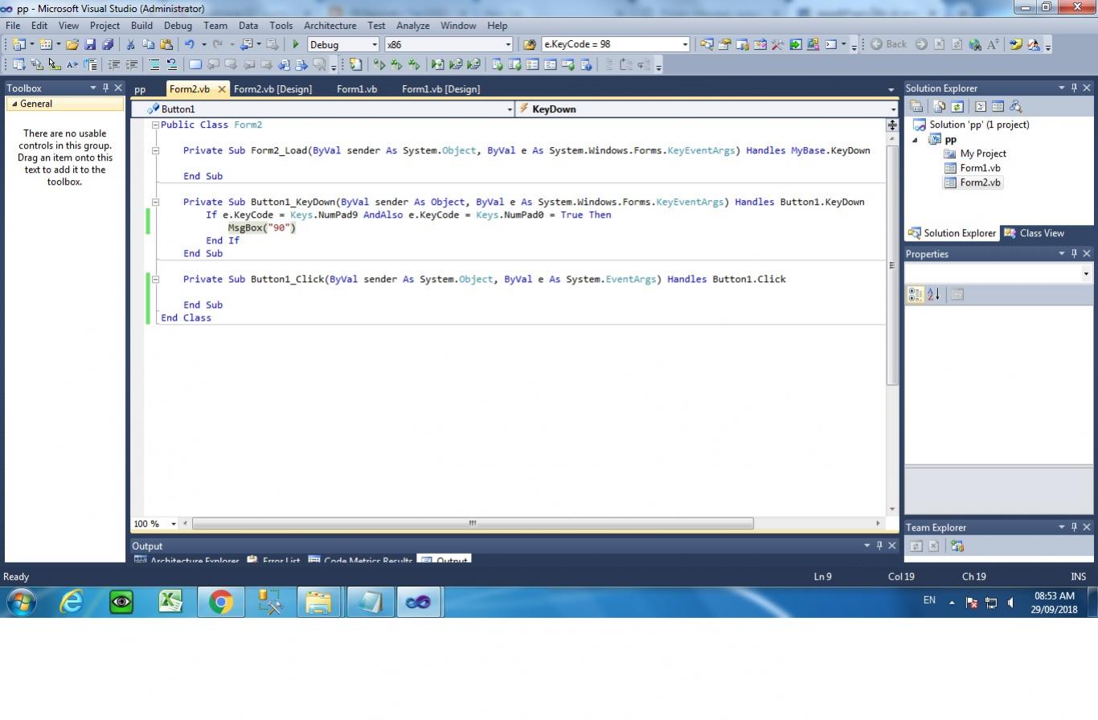Switch to the Form1.vb [Design] tab
Image resolution: width=1098 pixels, height=720 pixels.
click(x=440, y=89)
